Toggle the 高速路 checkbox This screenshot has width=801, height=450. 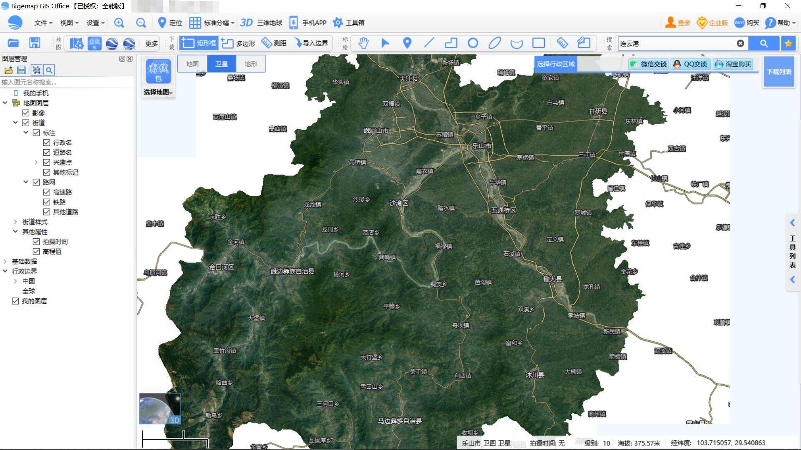pos(47,192)
